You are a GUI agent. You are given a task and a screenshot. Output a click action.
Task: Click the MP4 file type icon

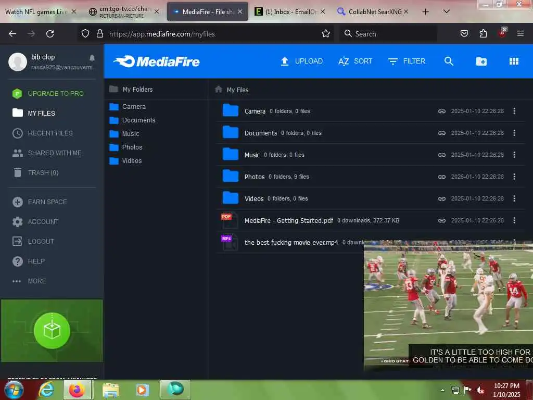point(229,243)
